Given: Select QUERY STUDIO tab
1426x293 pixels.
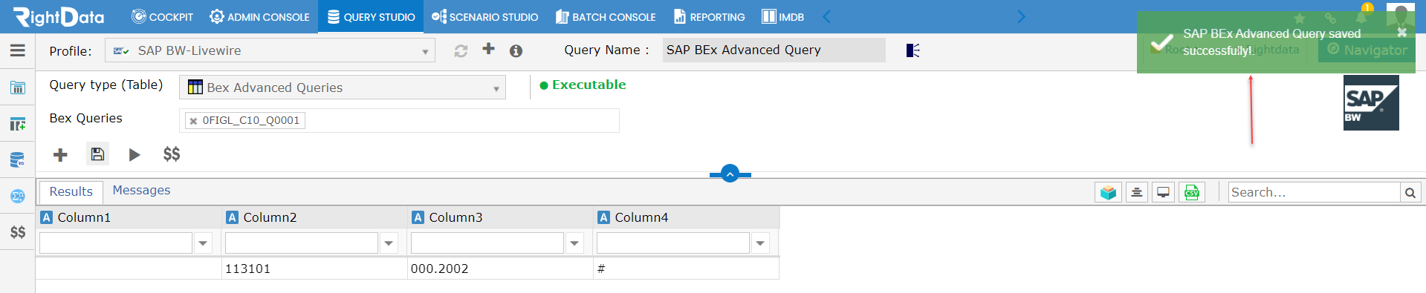Looking at the screenshot, I should point(371,16).
